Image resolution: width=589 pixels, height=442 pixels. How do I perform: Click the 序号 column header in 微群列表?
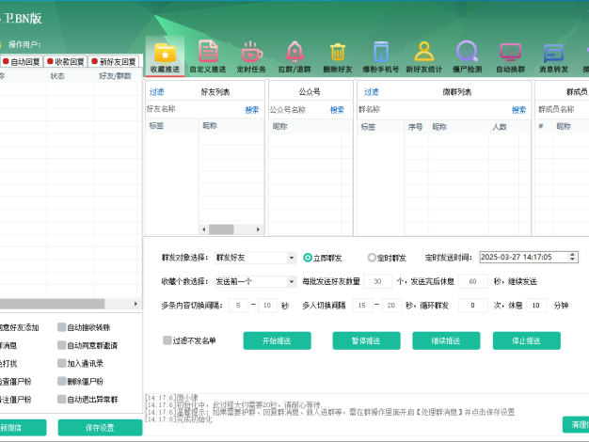pos(415,127)
